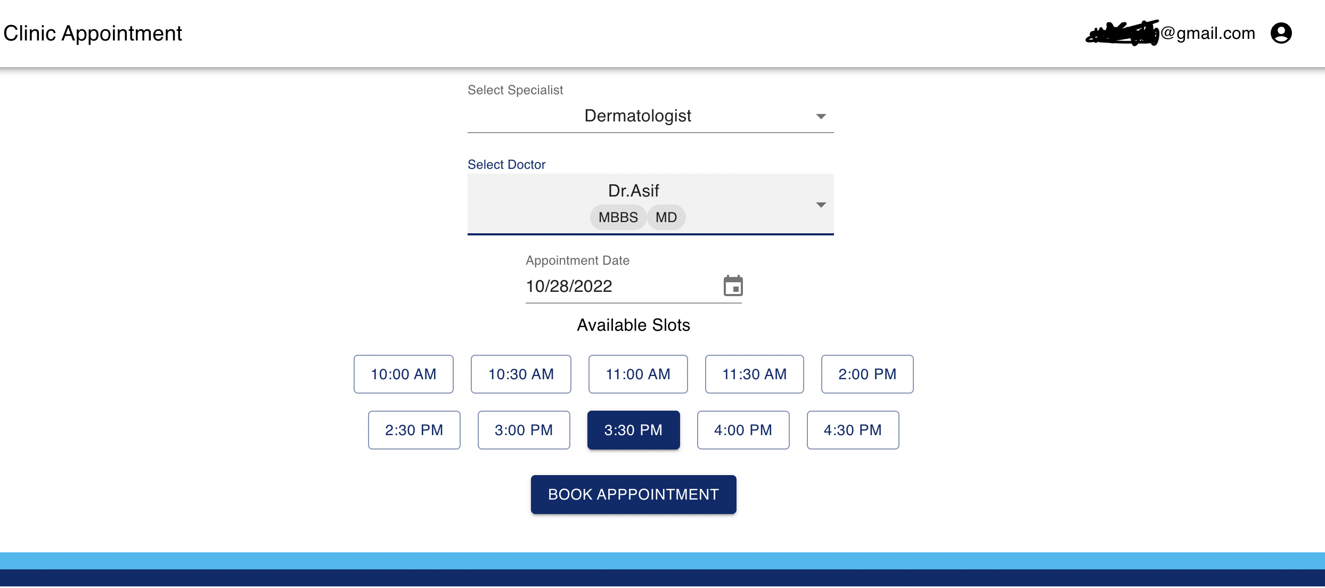Choose the 11:00 AM slot
1325x588 pixels.
(x=637, y=374)
